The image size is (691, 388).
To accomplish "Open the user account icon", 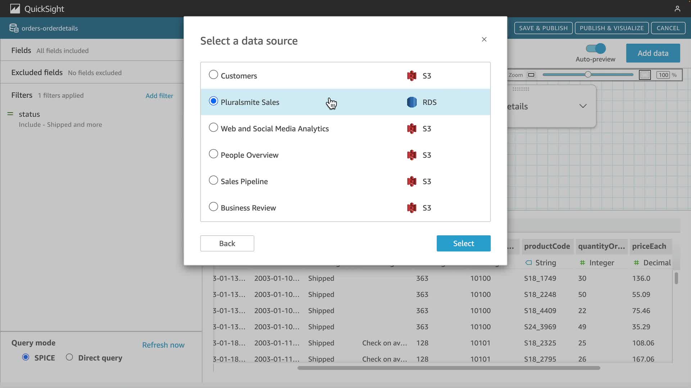I will (677, 9).
